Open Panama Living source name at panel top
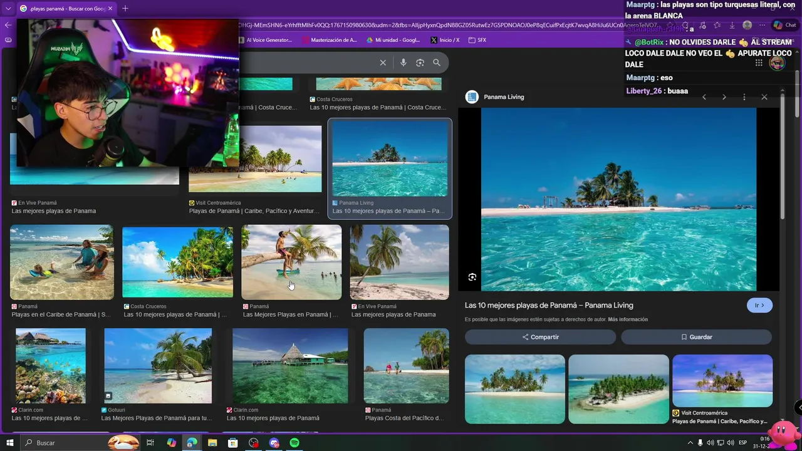 [x=504, y=97]
